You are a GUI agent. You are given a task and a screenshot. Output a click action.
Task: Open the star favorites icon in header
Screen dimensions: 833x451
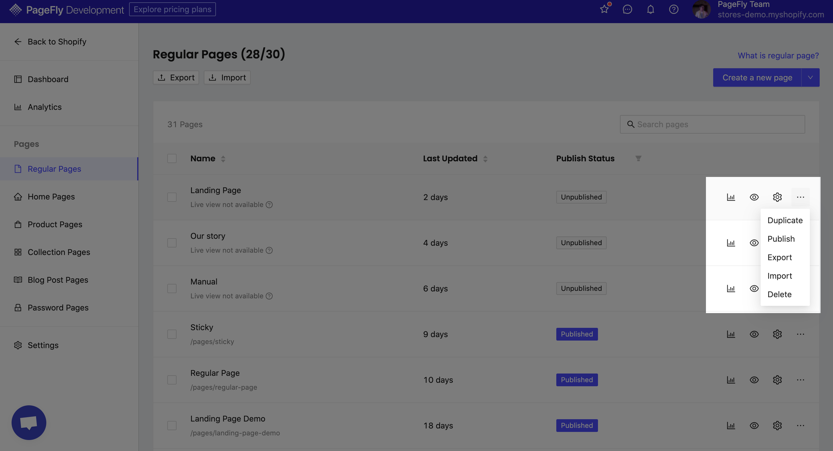tap(604, 9)
